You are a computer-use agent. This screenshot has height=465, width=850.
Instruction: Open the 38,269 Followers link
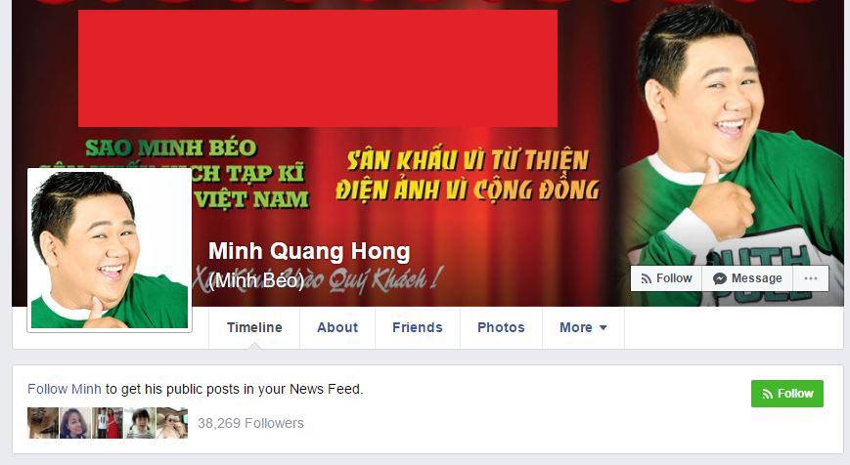coord(250,423)
